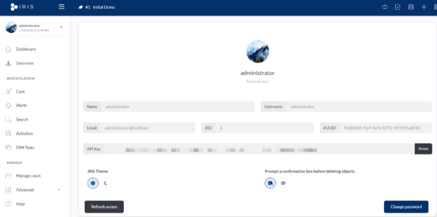This screenshot has height=217, width=437.
Task: Open Dashboard from the sidebar
Action: pos(26,49)
